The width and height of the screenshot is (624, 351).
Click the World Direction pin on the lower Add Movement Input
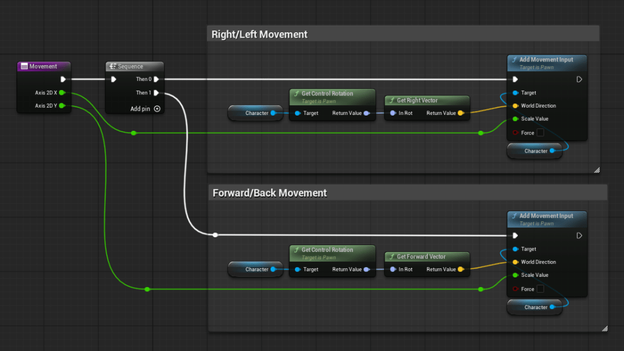pos(516,262)
